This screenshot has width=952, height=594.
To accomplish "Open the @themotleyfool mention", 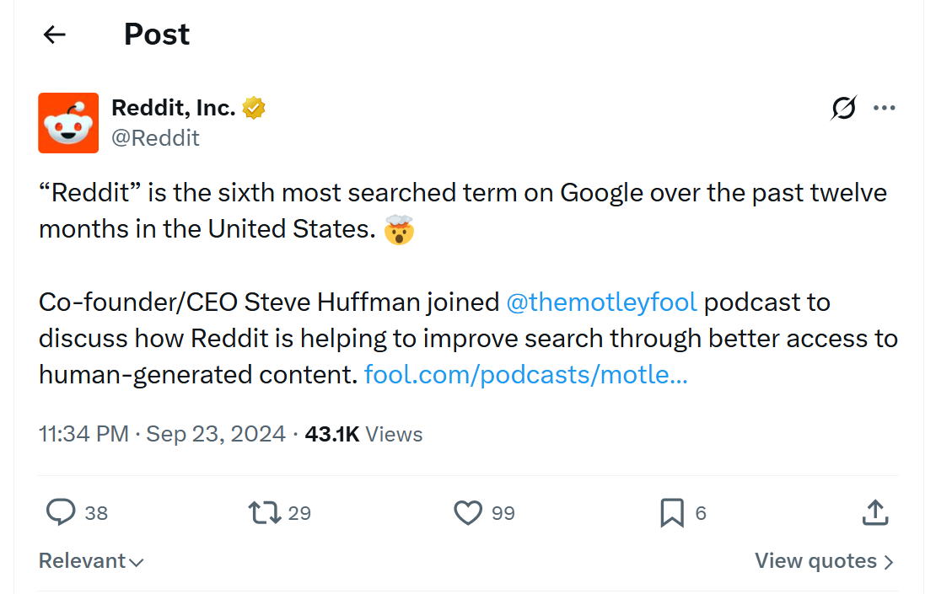I will (601, 302).
